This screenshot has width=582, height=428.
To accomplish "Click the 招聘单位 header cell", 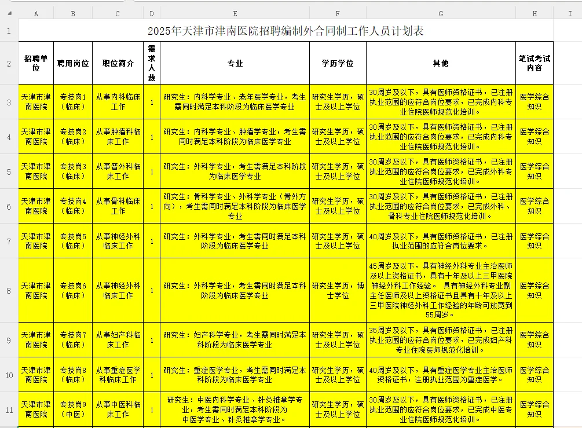I will (36, 63).
